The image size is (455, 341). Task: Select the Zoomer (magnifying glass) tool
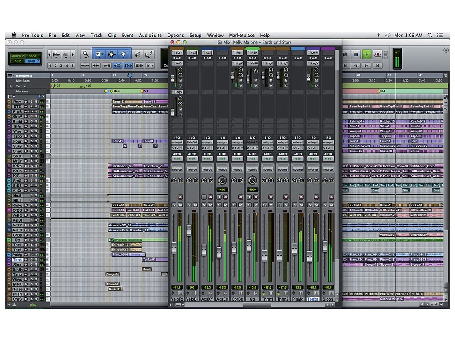86,54
